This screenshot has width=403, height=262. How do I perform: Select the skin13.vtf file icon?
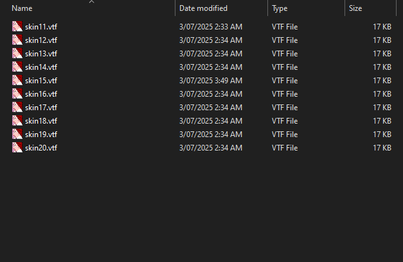click(17, 54)
